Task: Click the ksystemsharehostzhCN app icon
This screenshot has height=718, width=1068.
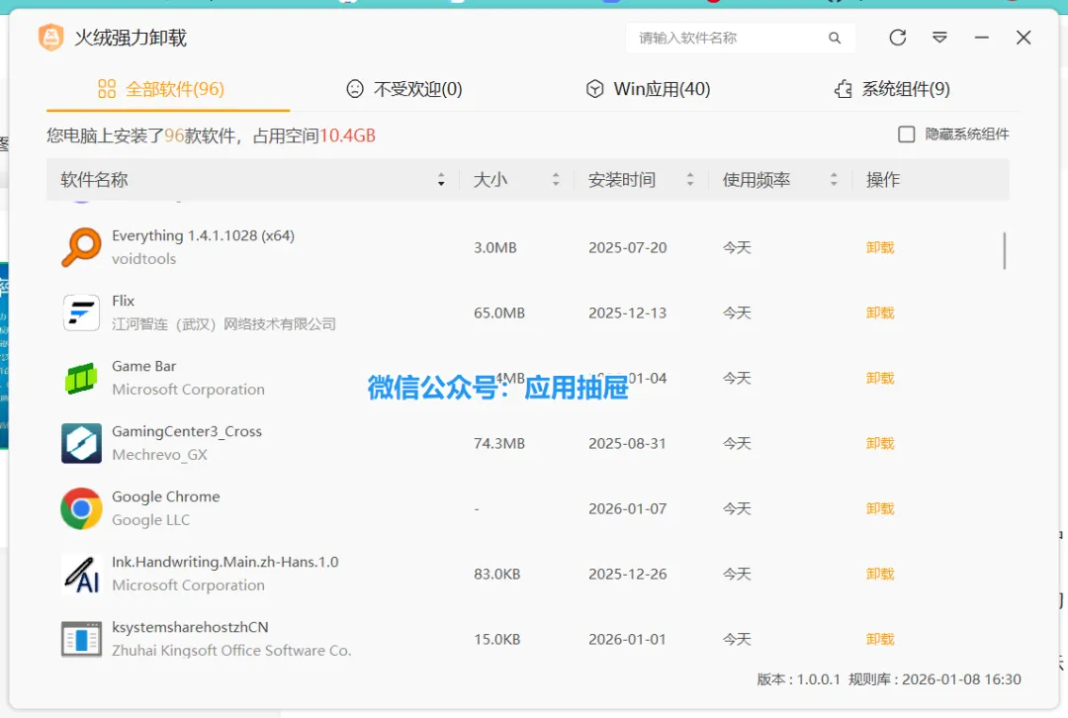Action: (x=81, y=640)
